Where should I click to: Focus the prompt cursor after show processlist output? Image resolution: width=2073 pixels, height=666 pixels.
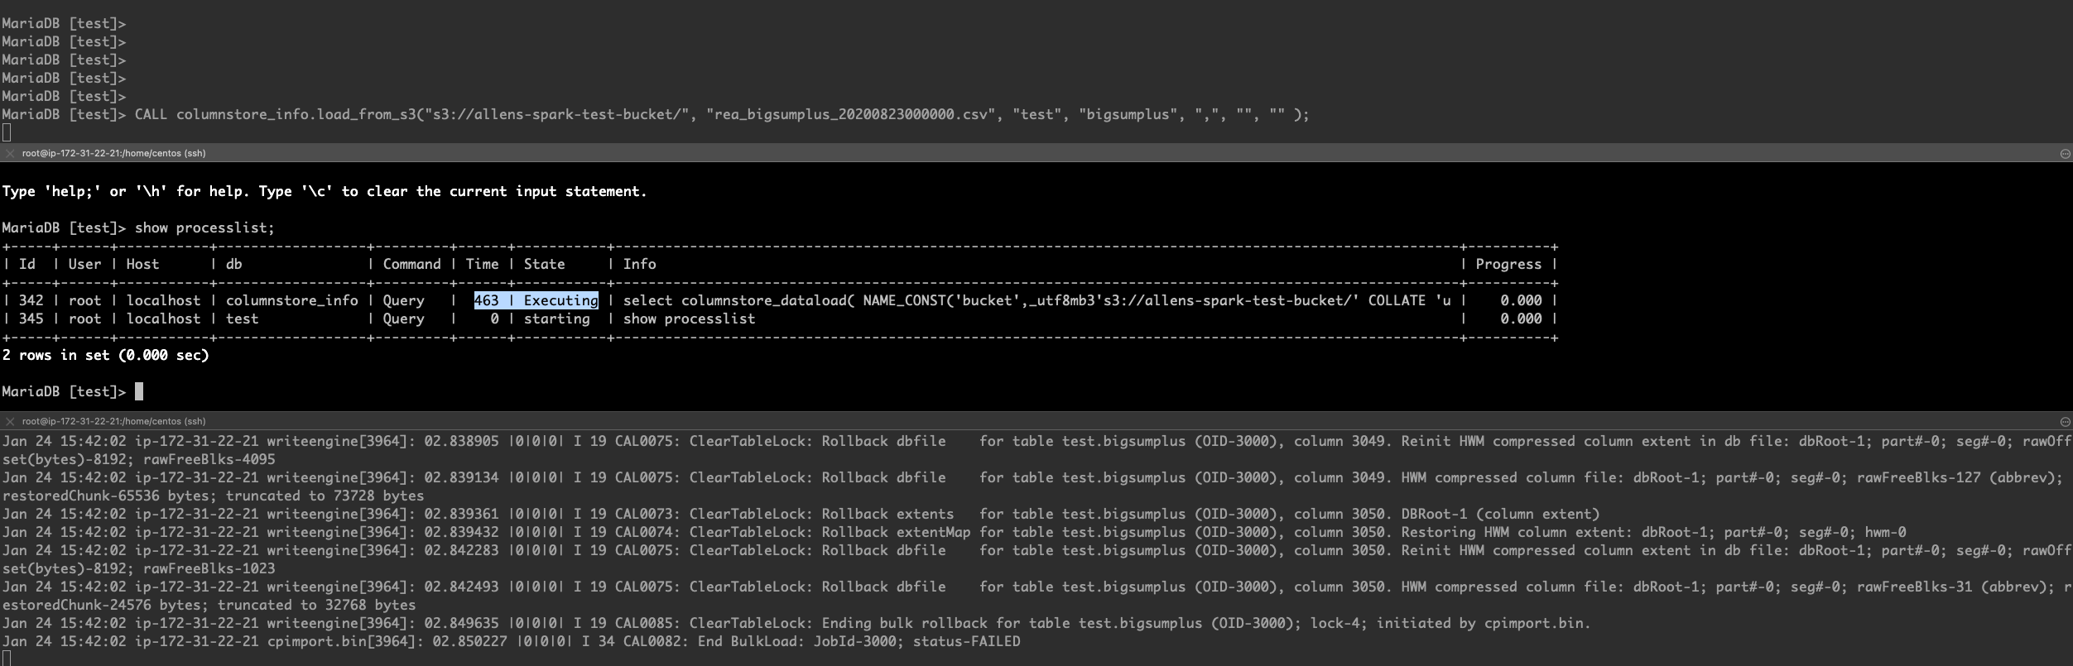139,391
